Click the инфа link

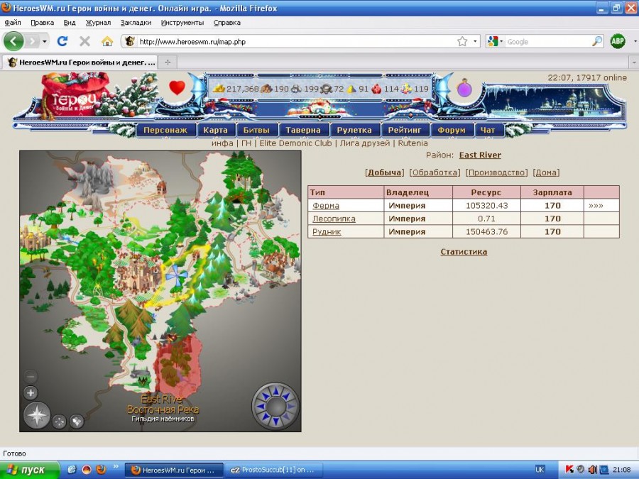pyautogui.click(x=222, y=143)
